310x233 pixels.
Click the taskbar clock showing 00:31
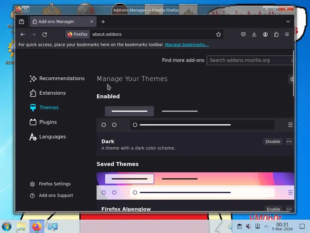tap(282, 226)
